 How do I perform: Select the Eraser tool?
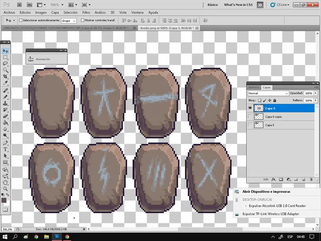point(5,116)
